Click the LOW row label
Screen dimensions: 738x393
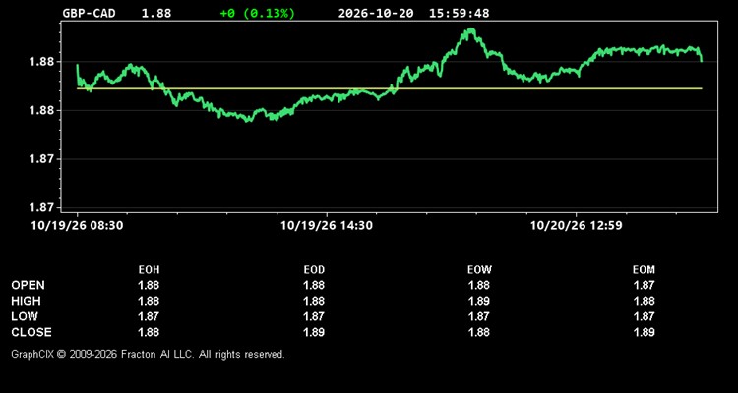click(x=25, y=316)
